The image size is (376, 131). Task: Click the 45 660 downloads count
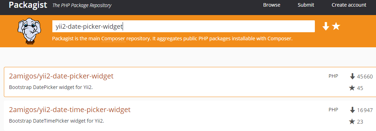click(365, 77)
